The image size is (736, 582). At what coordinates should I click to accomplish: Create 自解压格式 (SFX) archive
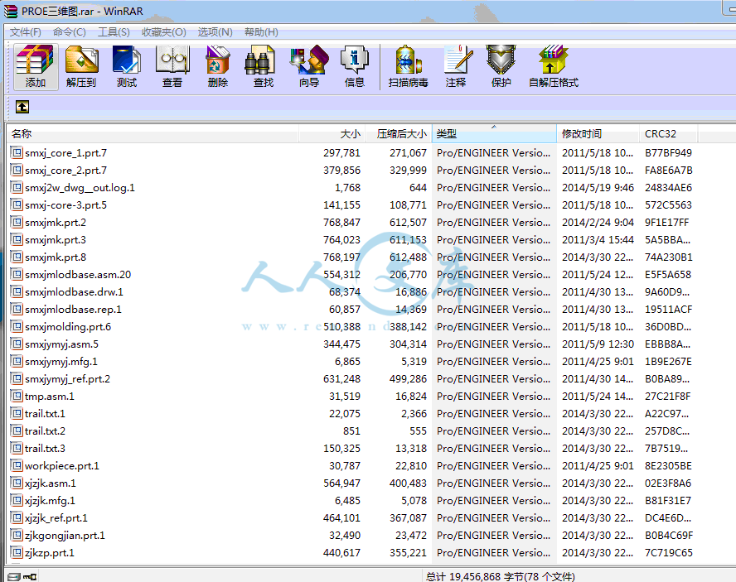pyautogui.click(x=554, y=66)
